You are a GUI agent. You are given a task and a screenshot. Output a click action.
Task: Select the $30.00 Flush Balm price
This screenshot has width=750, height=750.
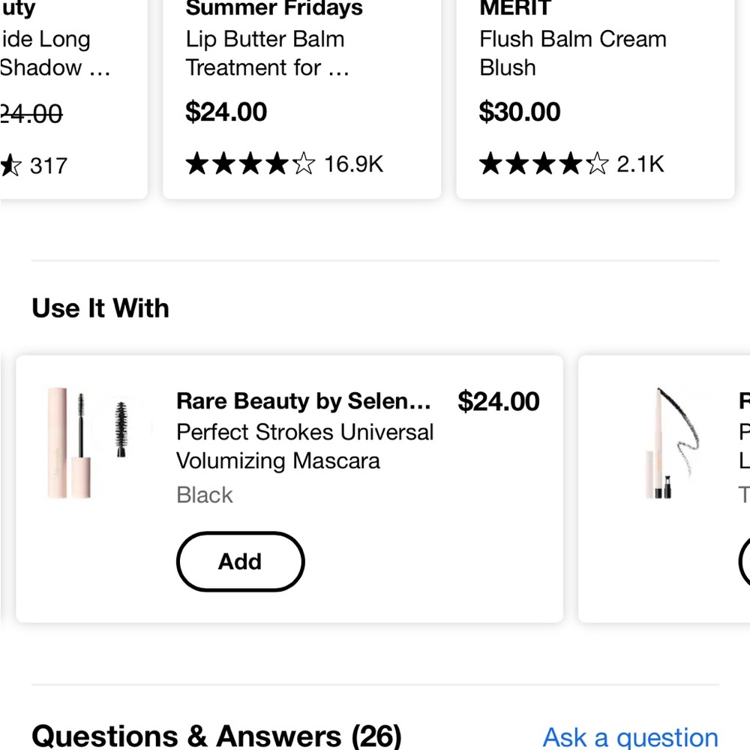click(520, 112)
